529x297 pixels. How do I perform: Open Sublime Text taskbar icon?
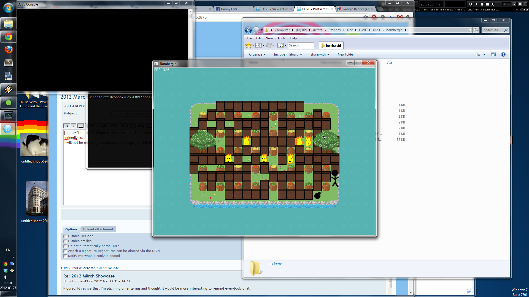pos(8,62)
